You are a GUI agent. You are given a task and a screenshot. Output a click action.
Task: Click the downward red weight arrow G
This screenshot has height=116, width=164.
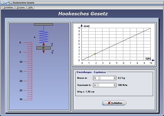click(x=44, y=52)
